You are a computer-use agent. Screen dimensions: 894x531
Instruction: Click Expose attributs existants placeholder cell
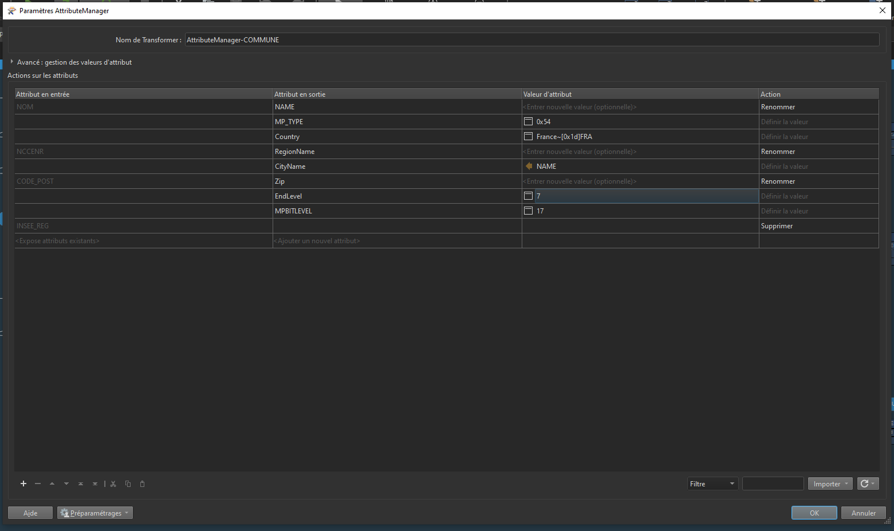[x=144, y=241]
